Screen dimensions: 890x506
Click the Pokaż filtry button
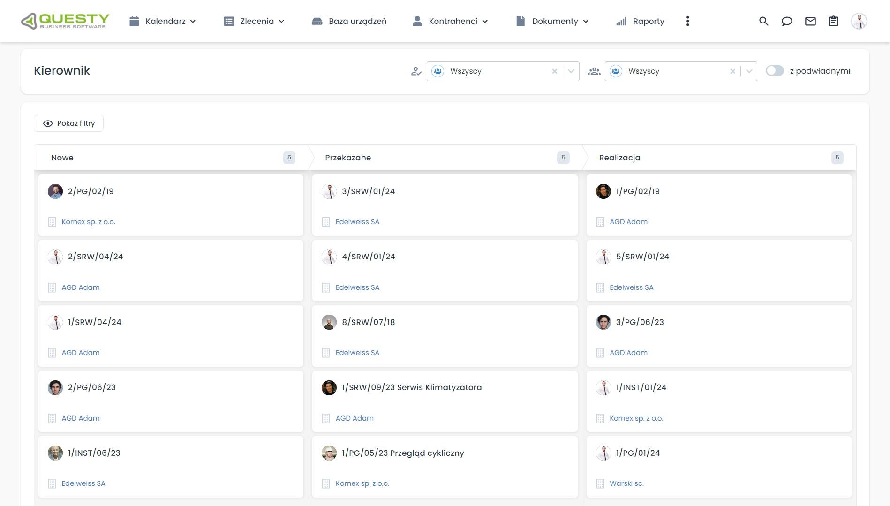click(68, 123)
